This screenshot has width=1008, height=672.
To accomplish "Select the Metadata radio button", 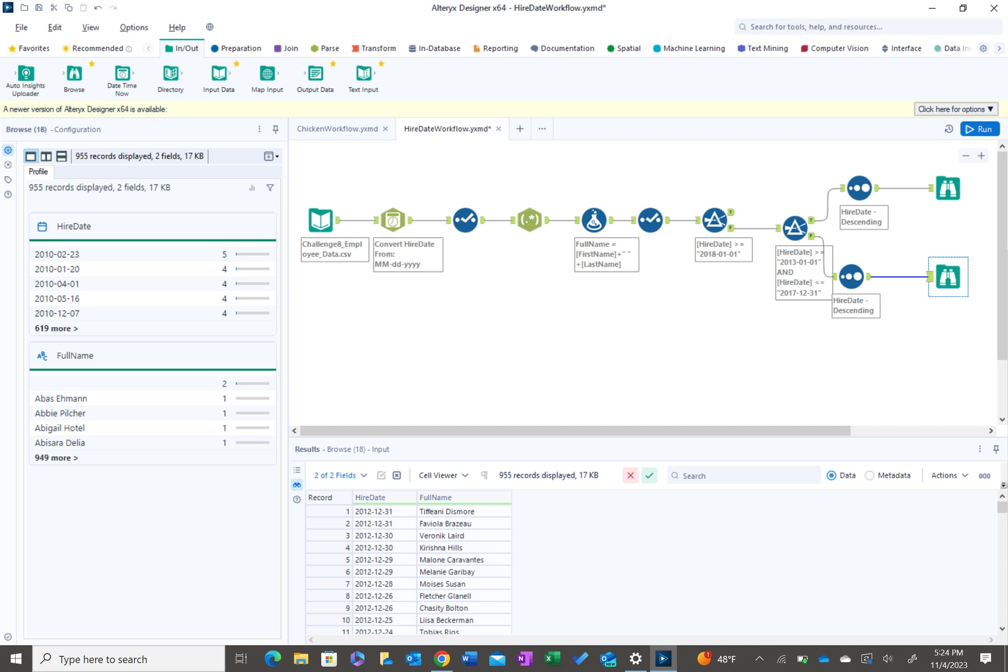I will pyautogui.click(x=869, y=476).
